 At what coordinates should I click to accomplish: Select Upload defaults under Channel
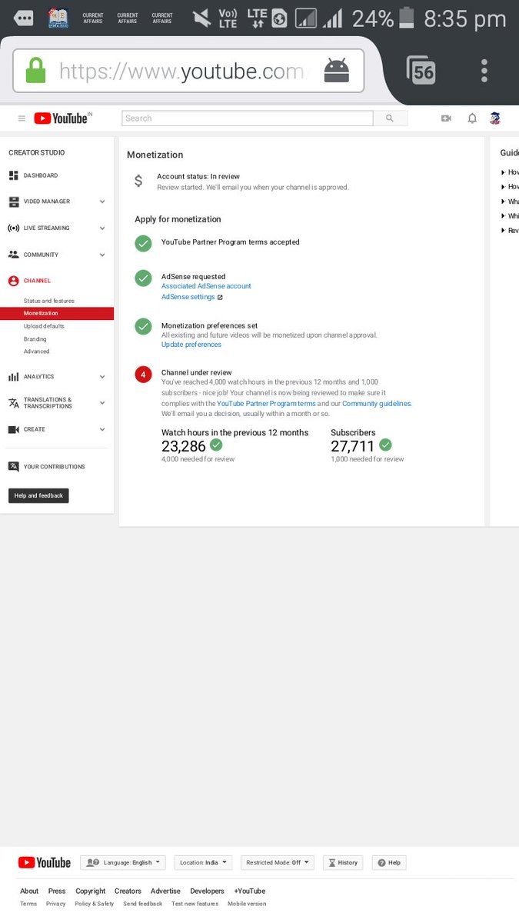(x=44, y=326)
